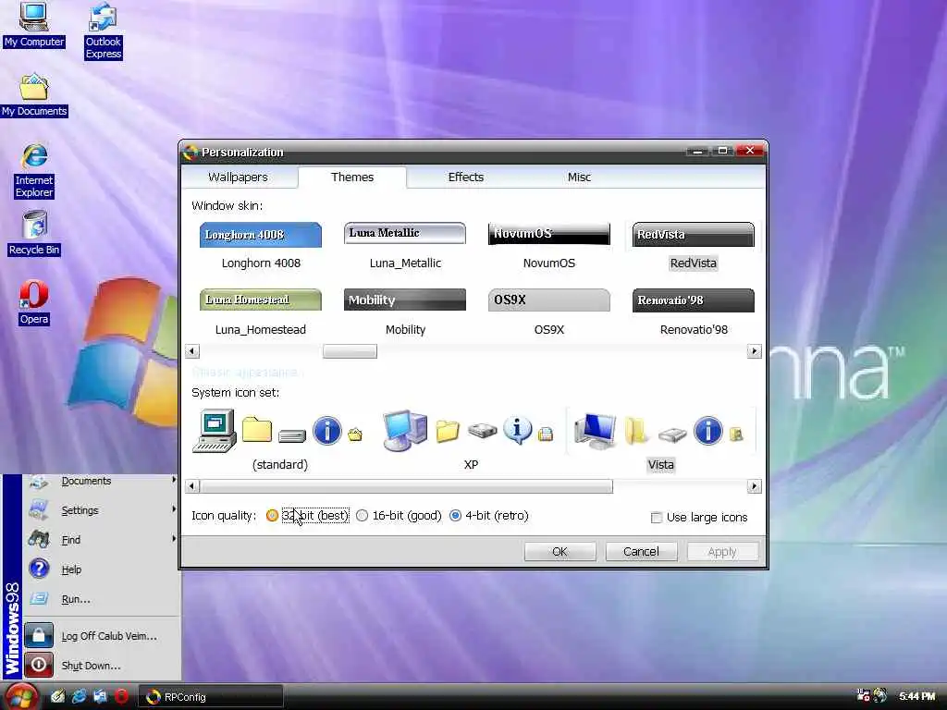Click icon set scrollbar left arrow

coord(192,486)
